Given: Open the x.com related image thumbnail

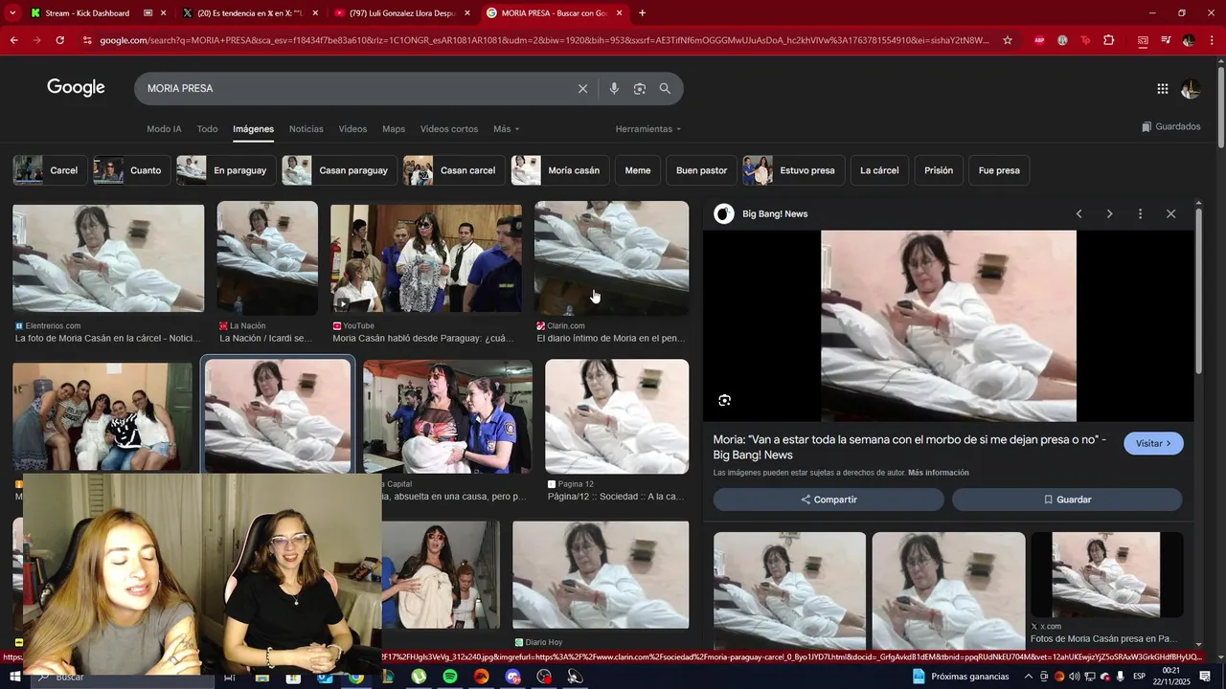Looking at the screenshot, I should [x=1106, y=575].
